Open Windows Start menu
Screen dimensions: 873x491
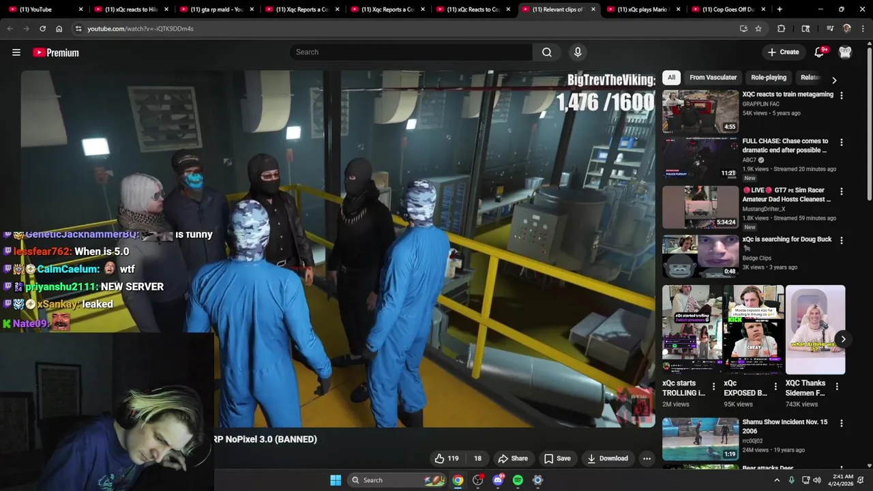click(336, 480)
